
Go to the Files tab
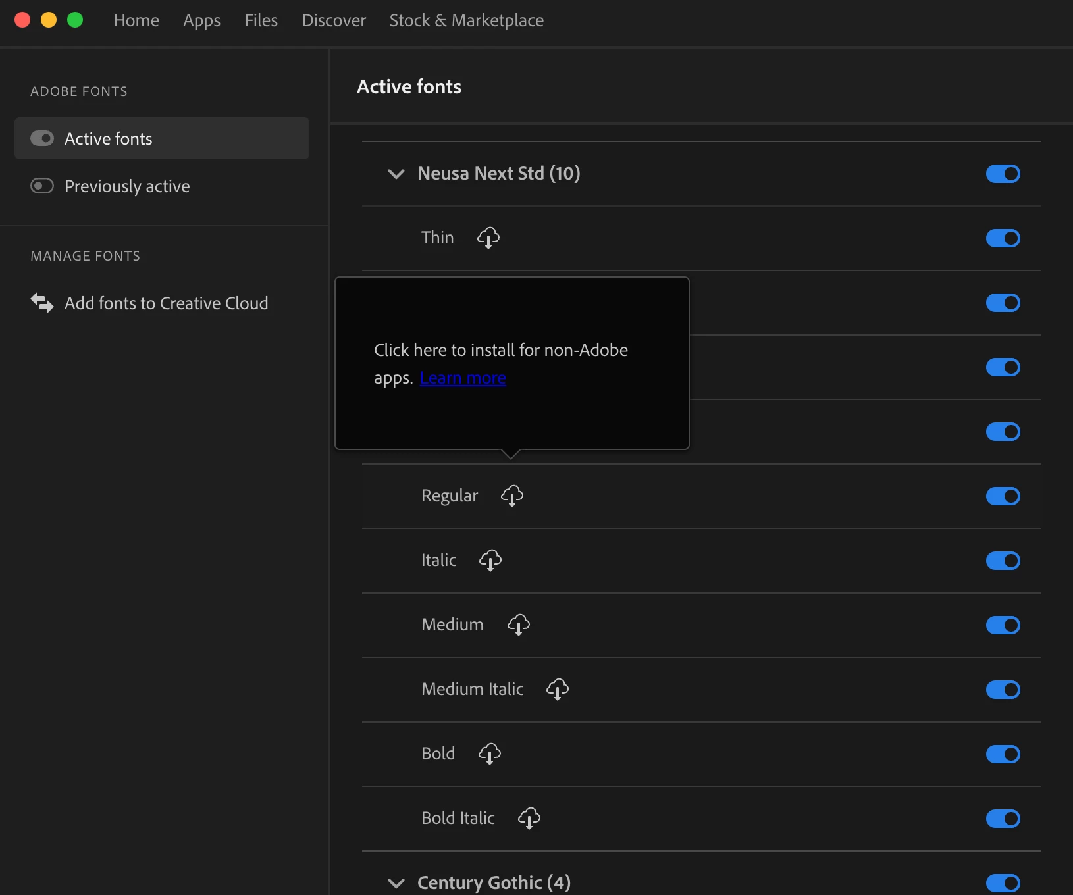(x=261, y=20)
